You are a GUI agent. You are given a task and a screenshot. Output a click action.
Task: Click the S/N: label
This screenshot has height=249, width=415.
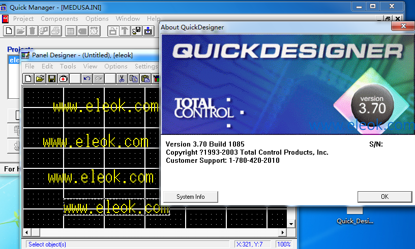(376, 144)
